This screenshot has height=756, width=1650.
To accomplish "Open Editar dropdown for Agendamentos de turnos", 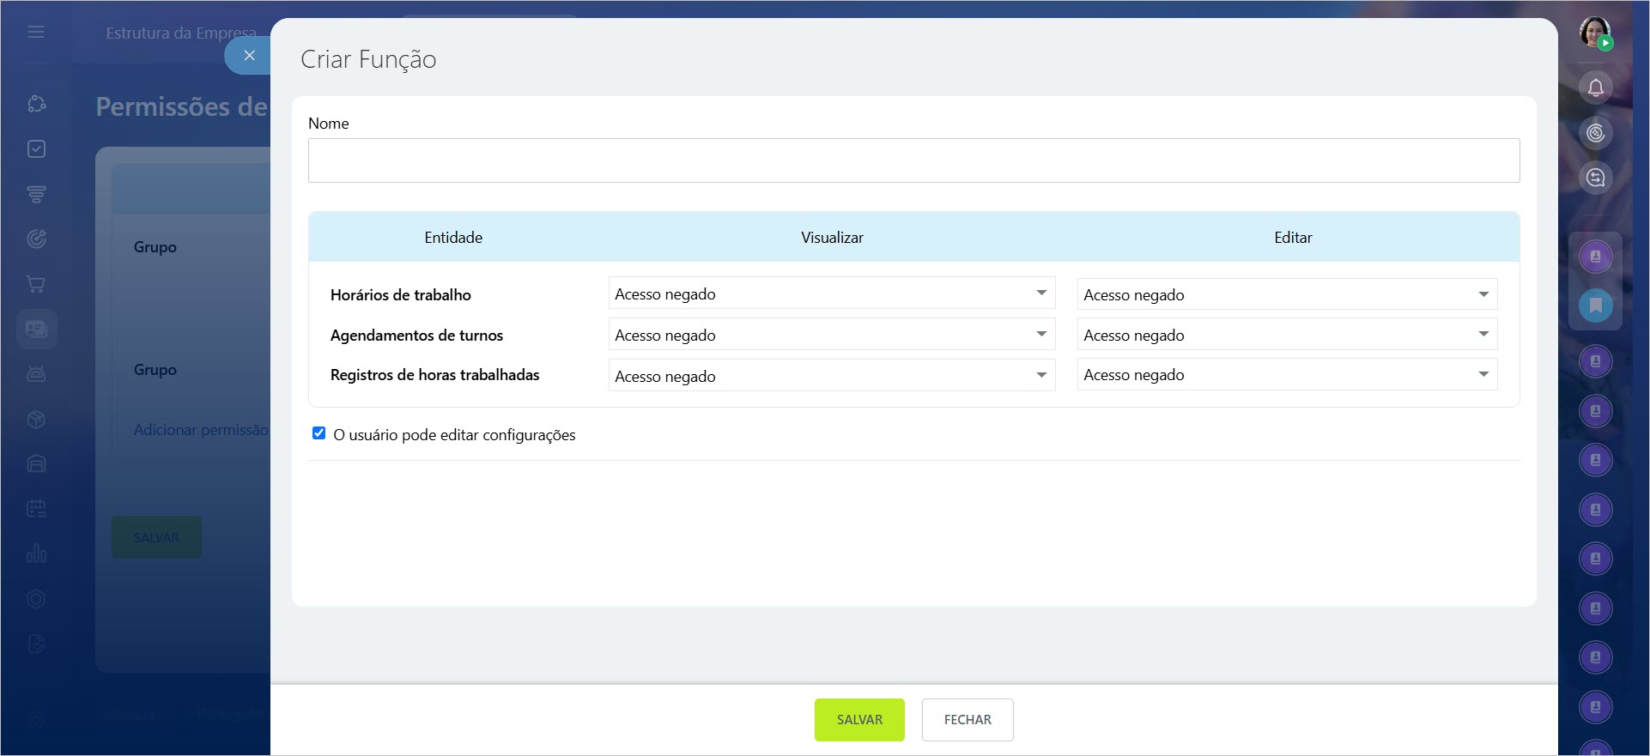I will coord(1286,335).
